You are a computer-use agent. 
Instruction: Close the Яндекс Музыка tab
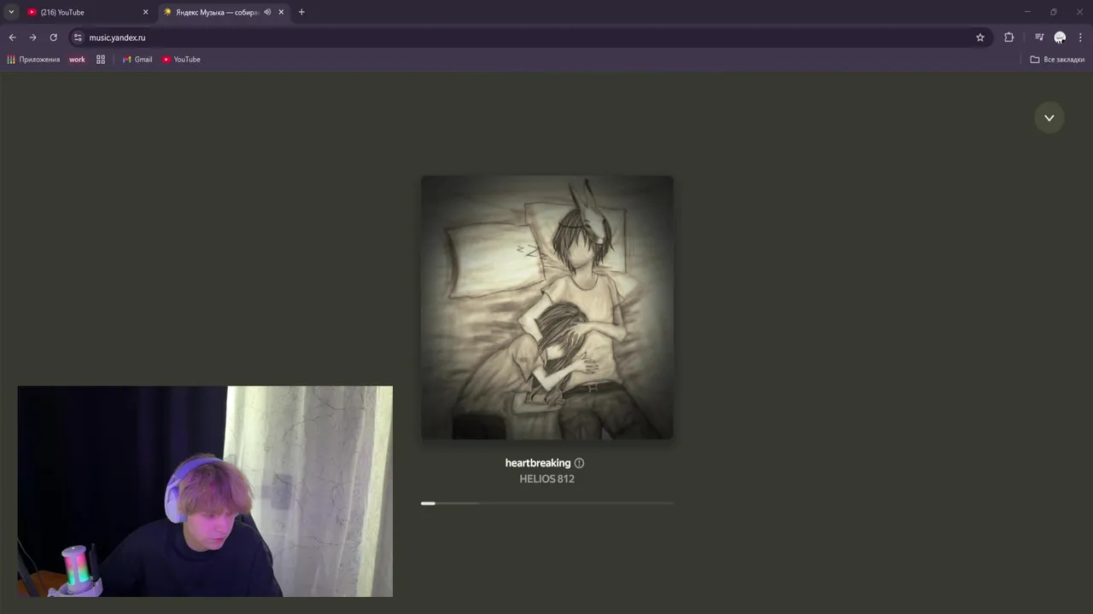pyautogui.click(x=281, y=12)
